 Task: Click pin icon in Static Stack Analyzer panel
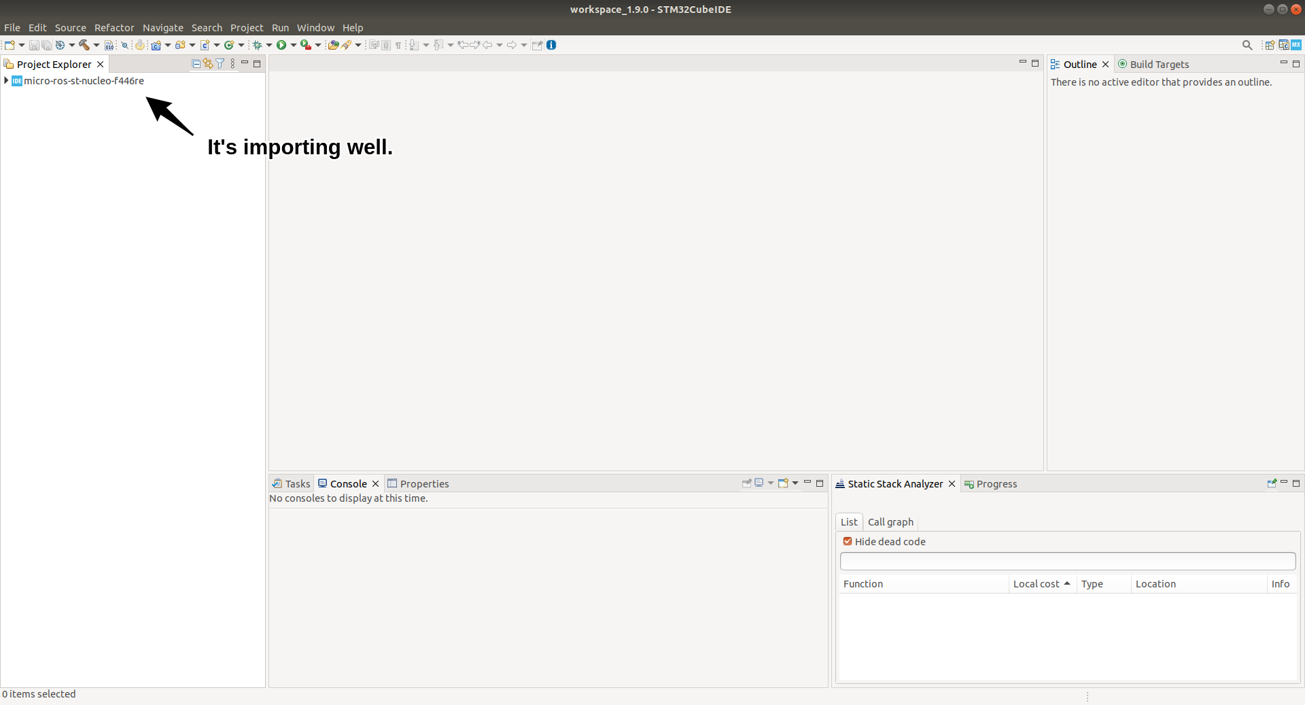[x=1272, y=483]
